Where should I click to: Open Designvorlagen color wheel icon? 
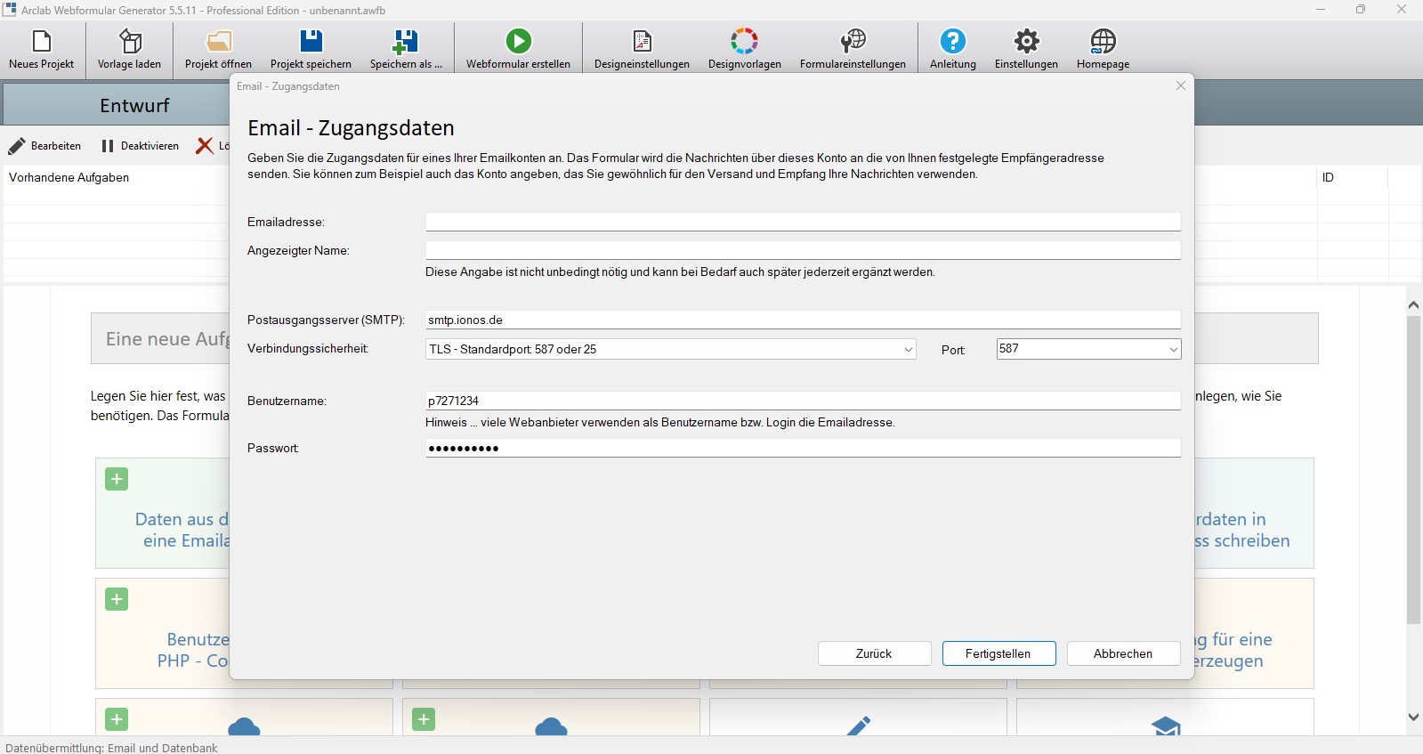pos(744,42)
